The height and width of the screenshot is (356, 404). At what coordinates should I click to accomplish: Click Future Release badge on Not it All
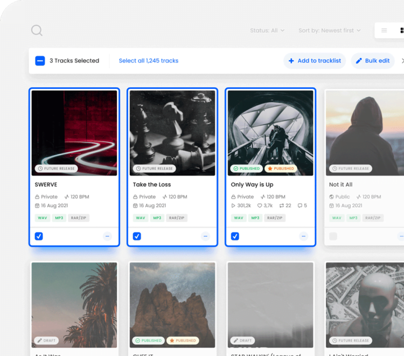click(x=351, y=168)
